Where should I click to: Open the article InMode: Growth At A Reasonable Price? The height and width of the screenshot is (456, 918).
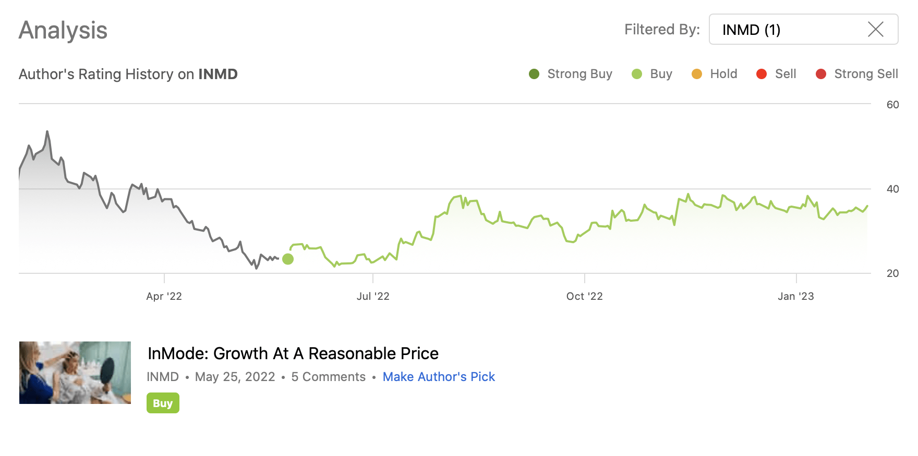pyautogui.click(x=293, y=353)
